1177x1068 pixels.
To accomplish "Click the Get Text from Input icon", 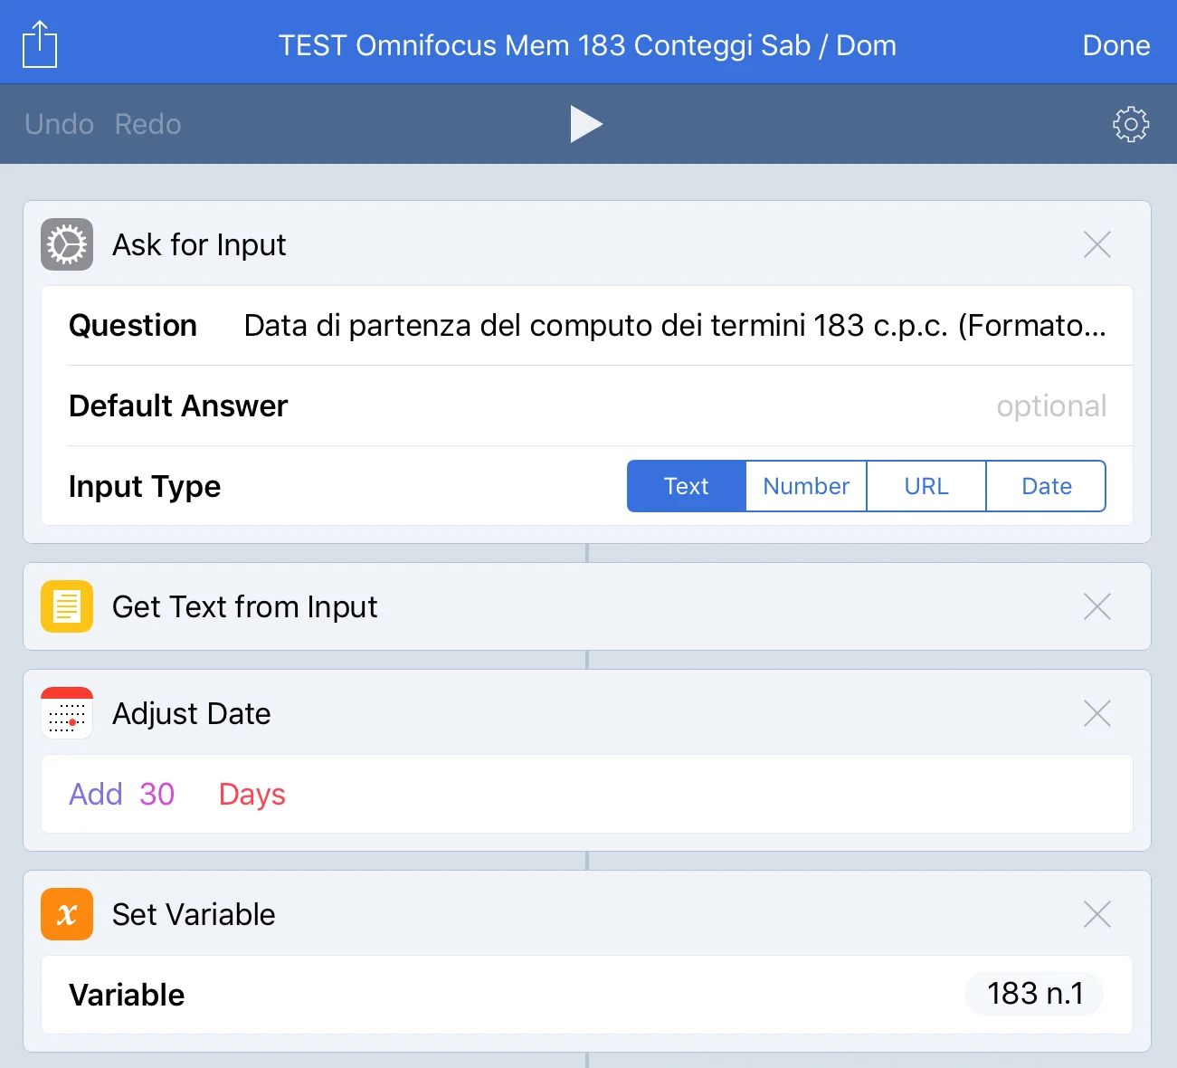I will (67, 606).
